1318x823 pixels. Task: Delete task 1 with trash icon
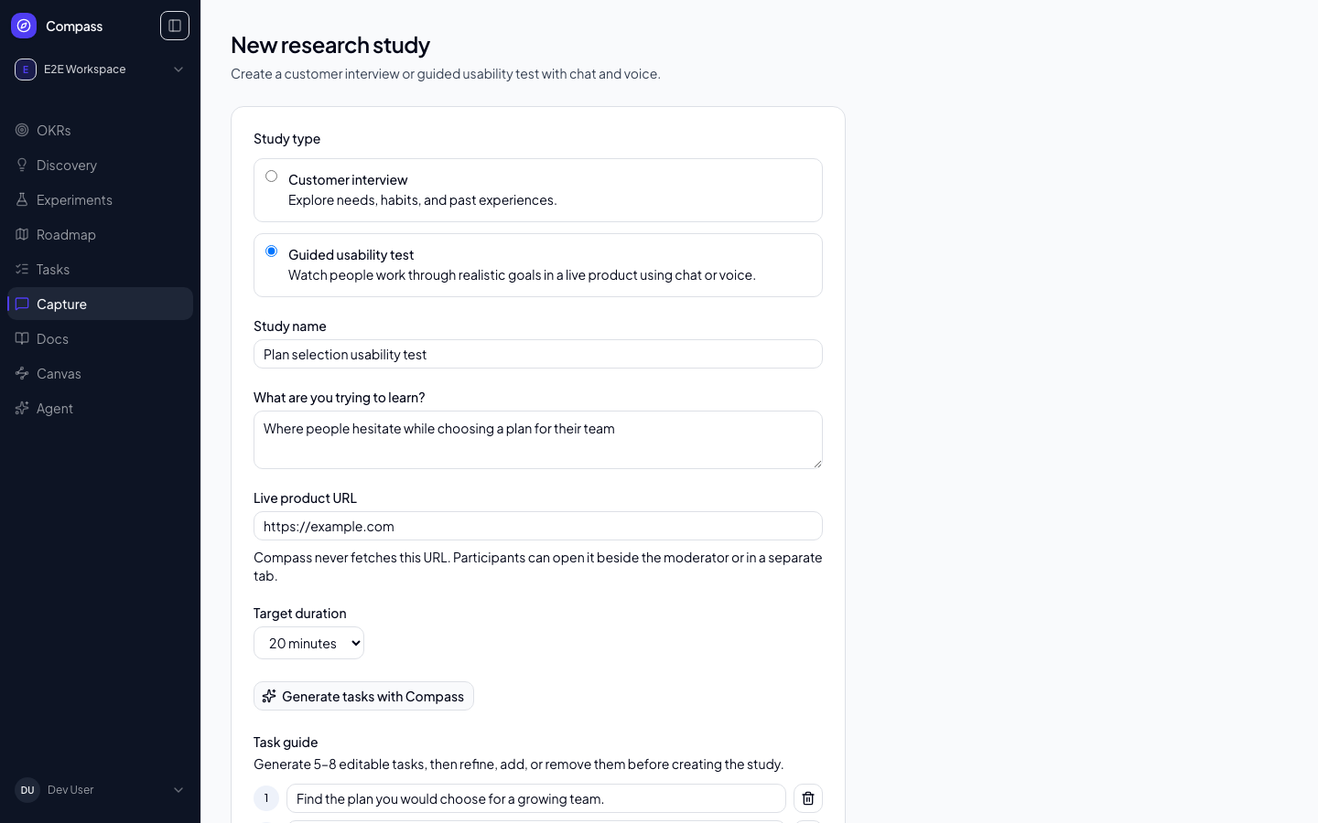pos(808,798)
